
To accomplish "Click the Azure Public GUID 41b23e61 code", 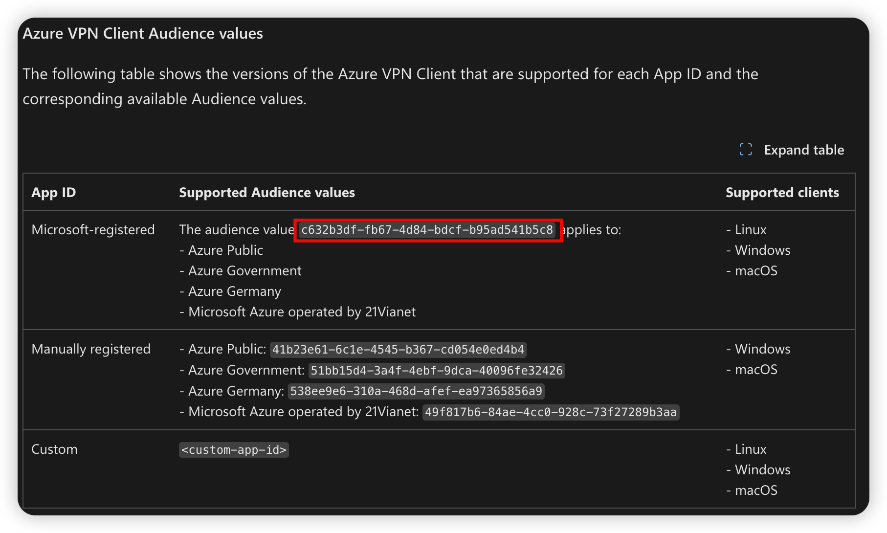I will coord(398,350).
